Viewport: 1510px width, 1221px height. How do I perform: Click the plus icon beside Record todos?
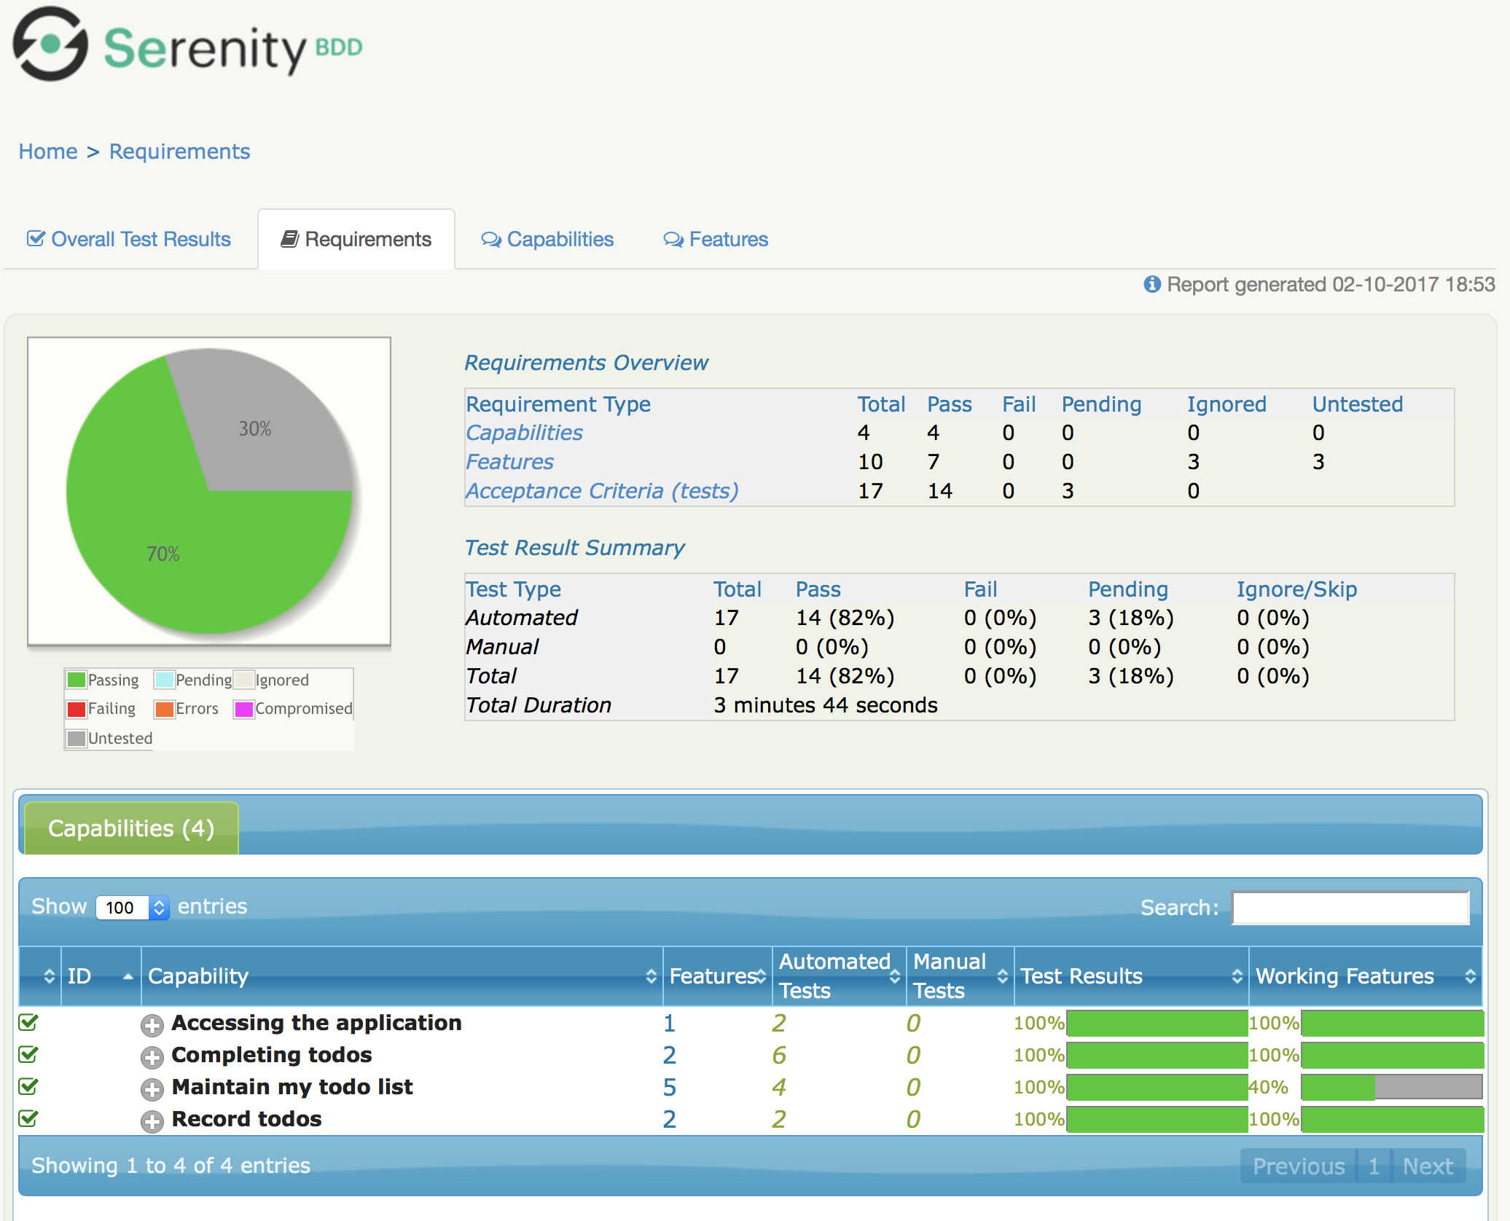tap(152, 1121)
